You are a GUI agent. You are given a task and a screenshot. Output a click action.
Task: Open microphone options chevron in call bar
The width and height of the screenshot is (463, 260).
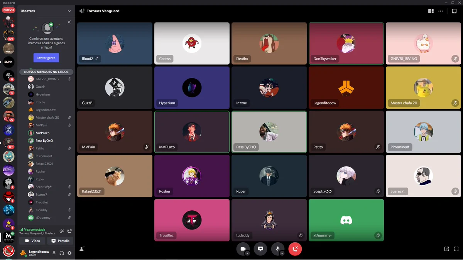tap(282, 253)
